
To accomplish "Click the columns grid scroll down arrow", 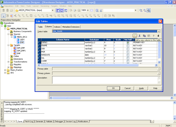I will point(159,62).
